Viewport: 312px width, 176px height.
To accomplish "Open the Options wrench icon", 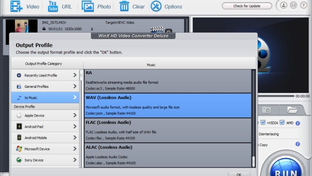I will 156,6.
